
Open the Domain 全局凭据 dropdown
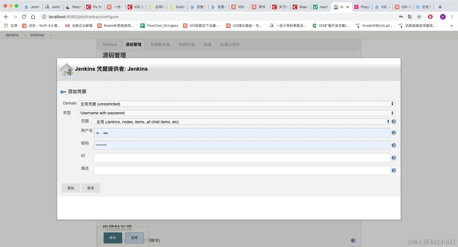point(236,104)
